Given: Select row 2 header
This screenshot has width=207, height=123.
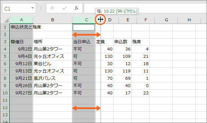Looking at the screenshot, I should 5,35.
